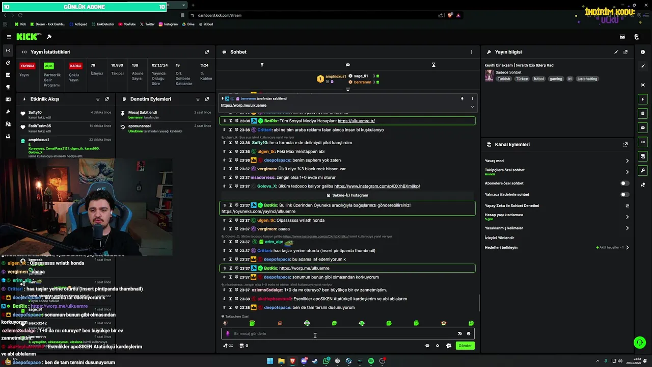Click the hourglass icon under the Sohbet header
This screenshot has height=367, width=652.
point(433,65)
